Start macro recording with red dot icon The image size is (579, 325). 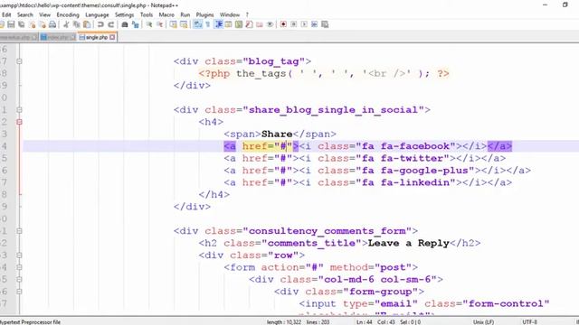283,24
